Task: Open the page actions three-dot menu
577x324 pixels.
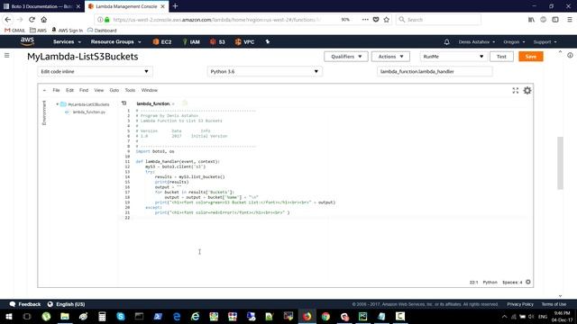Action: click(x=365, y=20)
